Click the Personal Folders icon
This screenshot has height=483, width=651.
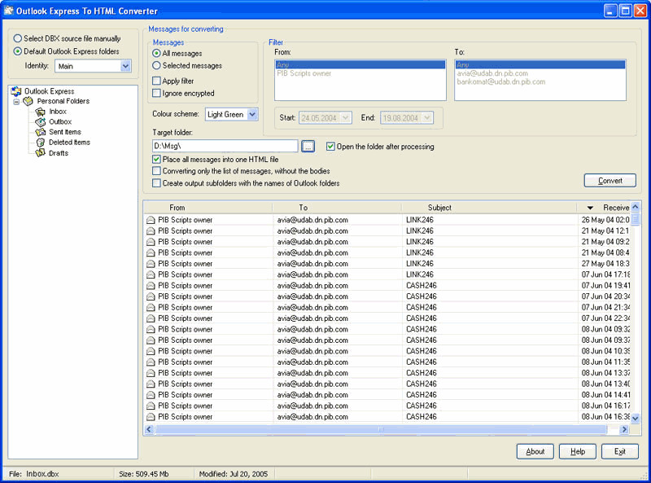point(28,101)
